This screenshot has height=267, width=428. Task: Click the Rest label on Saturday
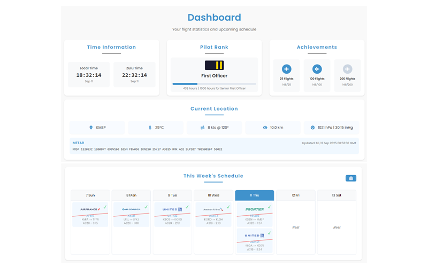pyautogui.click(x=337, y=227)
